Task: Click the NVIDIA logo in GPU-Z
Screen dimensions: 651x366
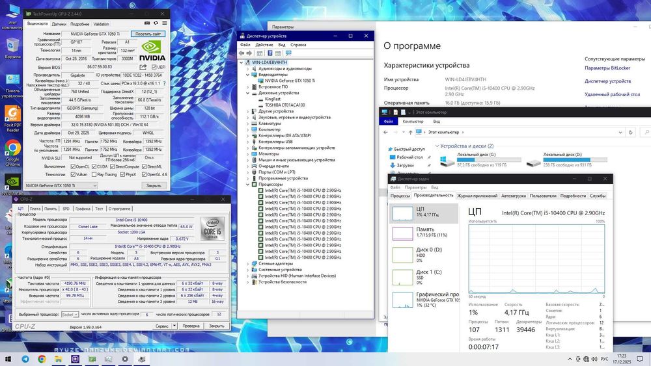Action: 152,51
